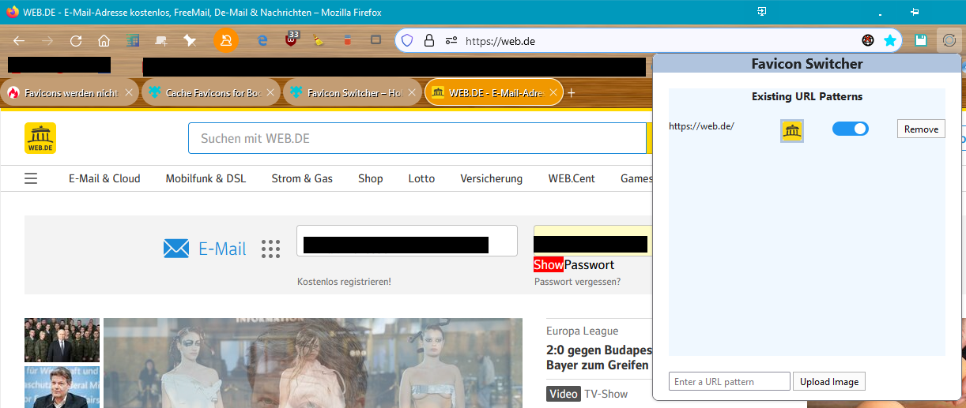The height and width of the screenshot is (408, 966).
Task: Open site permissions icon in address bar
Action: coord(451,40)
